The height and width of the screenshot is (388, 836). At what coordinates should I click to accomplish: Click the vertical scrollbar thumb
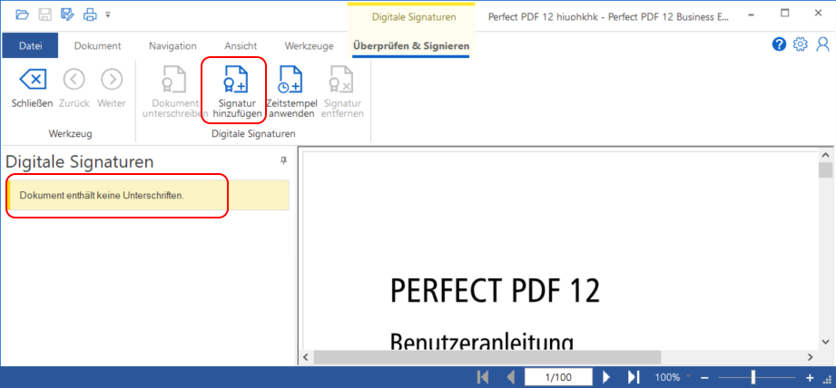[826, 170]
